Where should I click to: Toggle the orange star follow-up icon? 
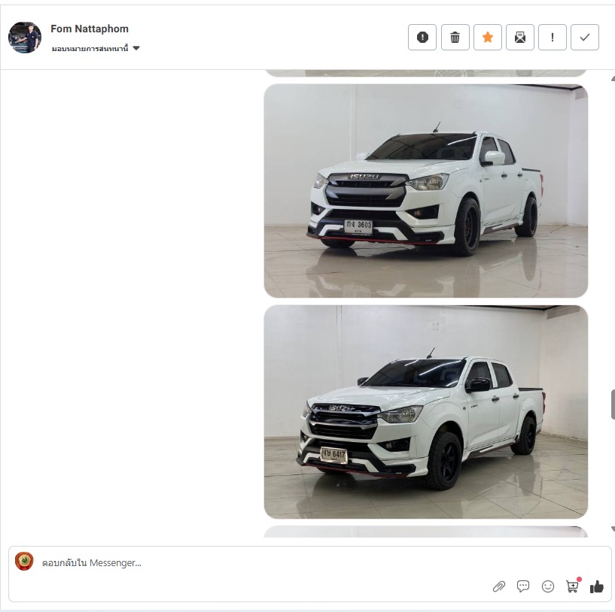click(488, 38)
